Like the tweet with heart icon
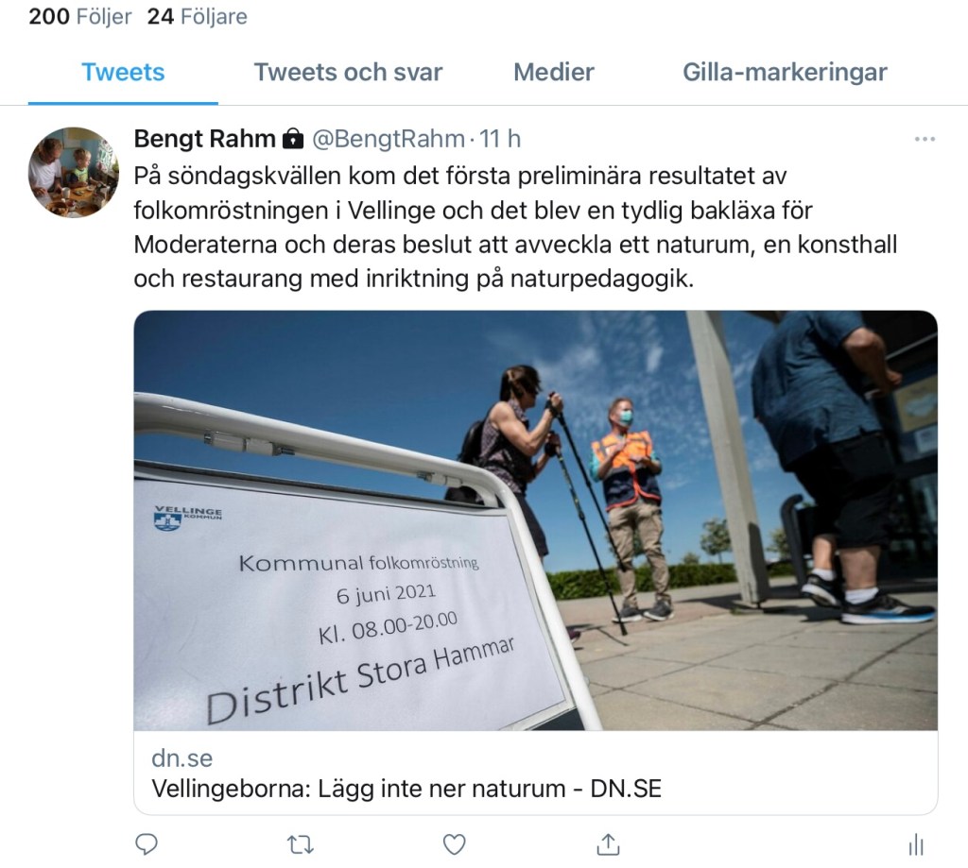The image size is (968, 868). click(x=455, y=844)
